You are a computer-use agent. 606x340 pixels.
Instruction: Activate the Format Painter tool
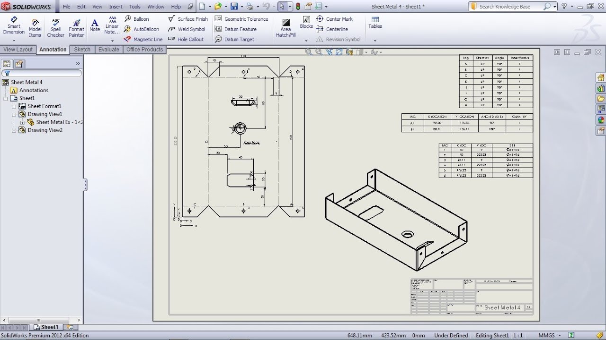76,28
